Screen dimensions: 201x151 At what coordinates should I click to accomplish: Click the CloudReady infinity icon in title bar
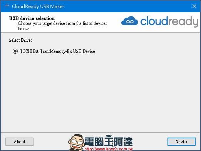pos(7,5)
